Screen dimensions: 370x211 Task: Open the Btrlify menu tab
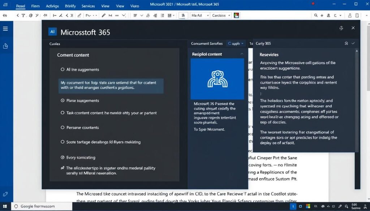pos(70,6)
